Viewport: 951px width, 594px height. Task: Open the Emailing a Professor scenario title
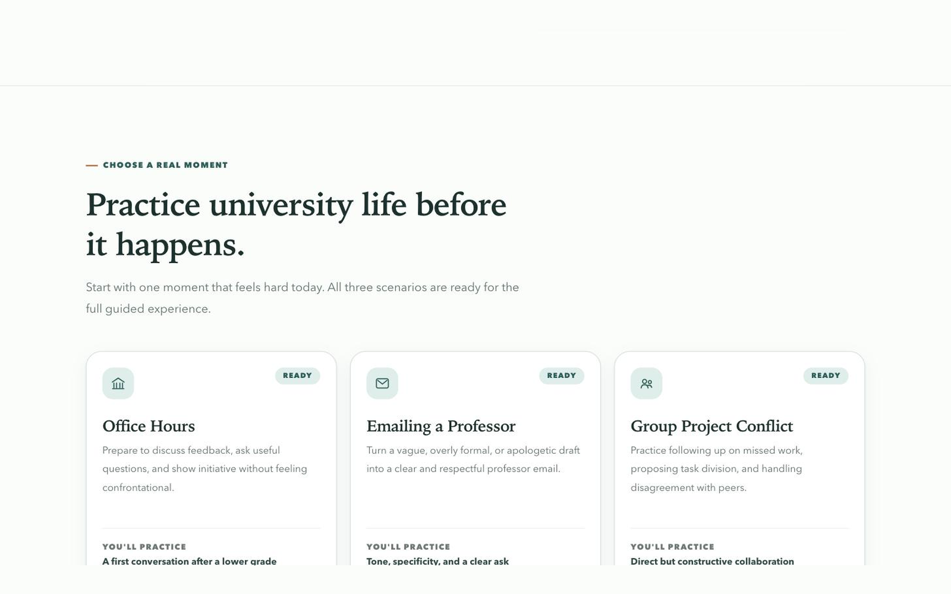(x=441, y=426)
